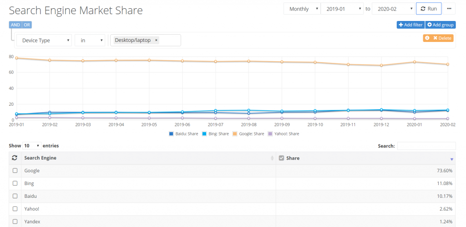
Task: Toggle the Baidu: Share legend swatch
Action: pyautogui.click(x=171, y=134)
